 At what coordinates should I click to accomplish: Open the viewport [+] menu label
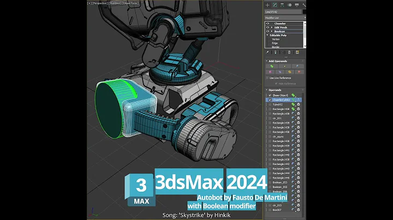tap(89, 3)
